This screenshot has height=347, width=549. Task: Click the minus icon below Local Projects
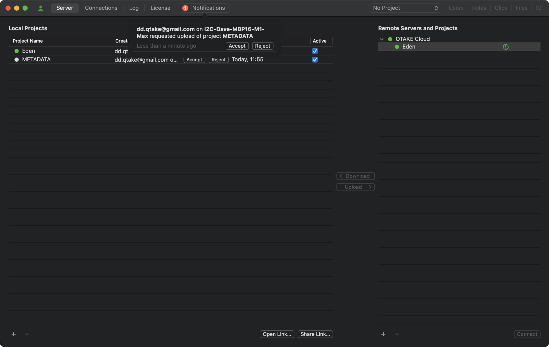click(27, 334)
